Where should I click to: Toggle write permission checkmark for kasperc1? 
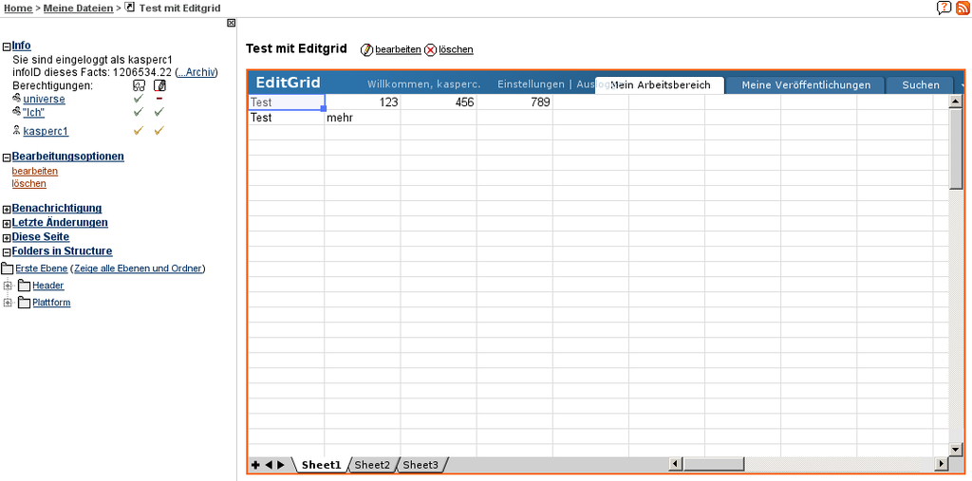(159, 130)
